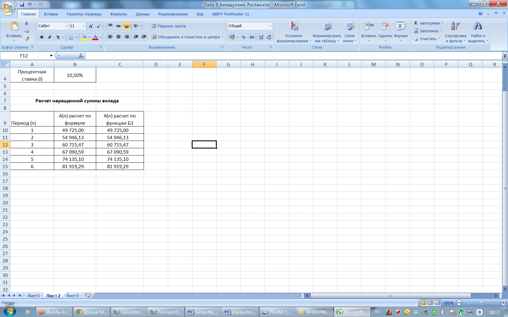Click the Find and Select binoculars icon

(x=478, y=26)
